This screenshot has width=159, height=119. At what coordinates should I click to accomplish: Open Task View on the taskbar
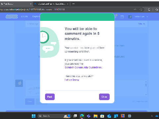coord(75,116)
